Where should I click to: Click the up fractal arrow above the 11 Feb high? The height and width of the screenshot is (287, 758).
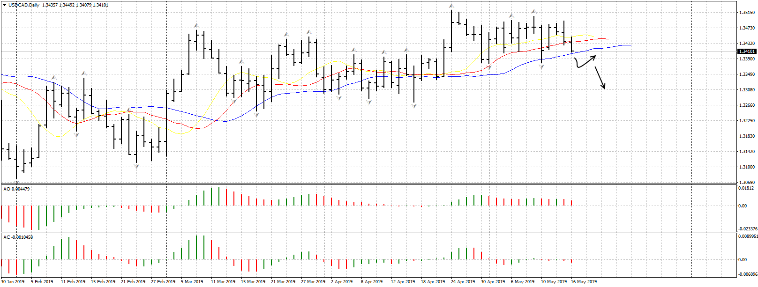(x=84, y=74)
